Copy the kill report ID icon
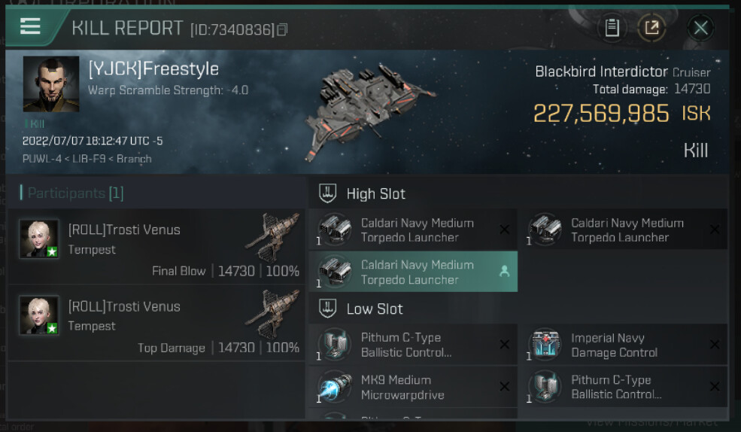The image size is (741, 432). pyautogui.click(x=282, y=30)
